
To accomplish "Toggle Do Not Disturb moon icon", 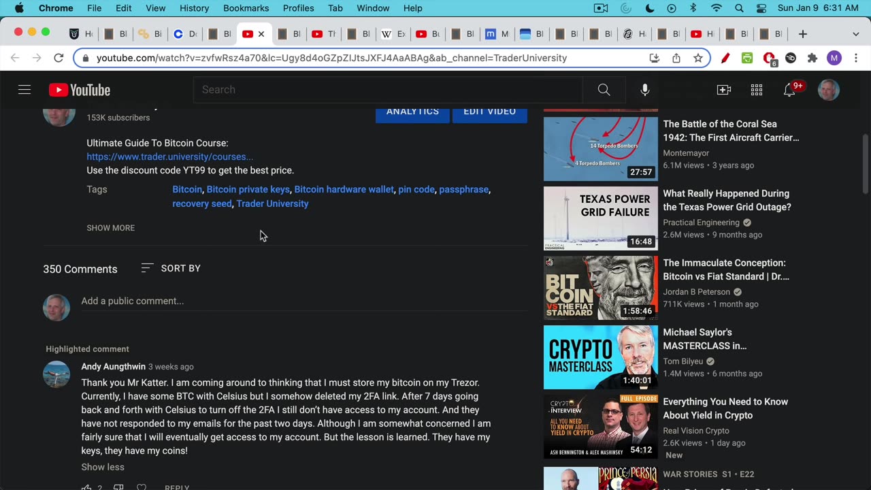I will coord(649,8).
